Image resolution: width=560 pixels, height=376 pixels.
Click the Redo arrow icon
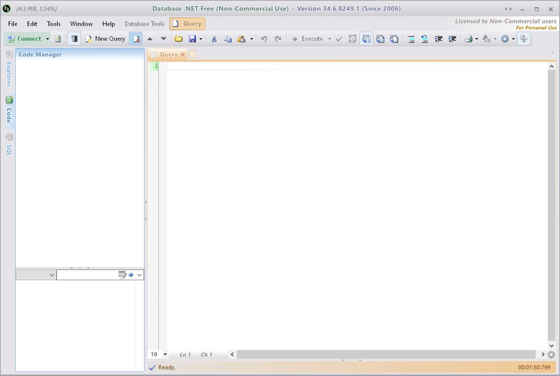click(x=278, y=39)
